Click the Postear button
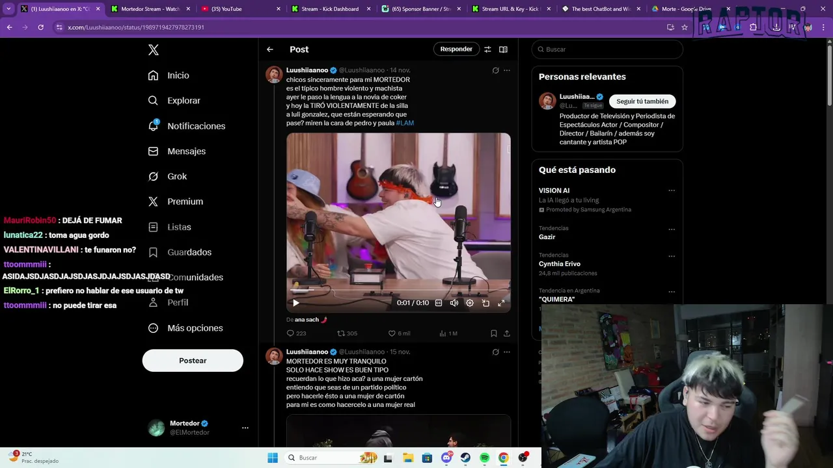Screen dimensions: 833x468 193,361
